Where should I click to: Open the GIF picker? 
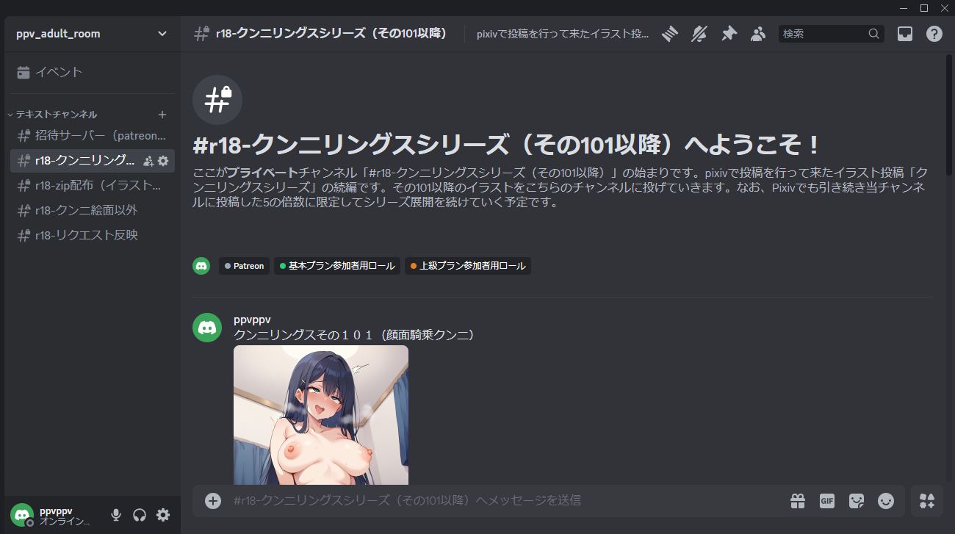[827, 501]
